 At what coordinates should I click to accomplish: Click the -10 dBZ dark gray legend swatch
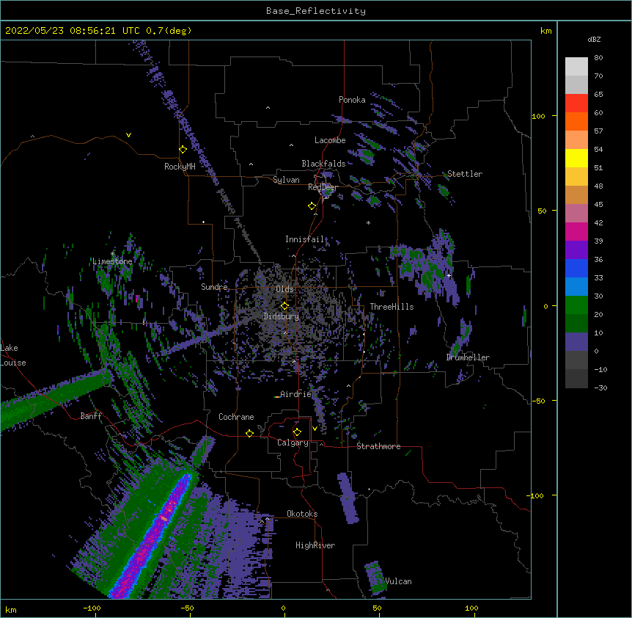(x=576, y=378)
